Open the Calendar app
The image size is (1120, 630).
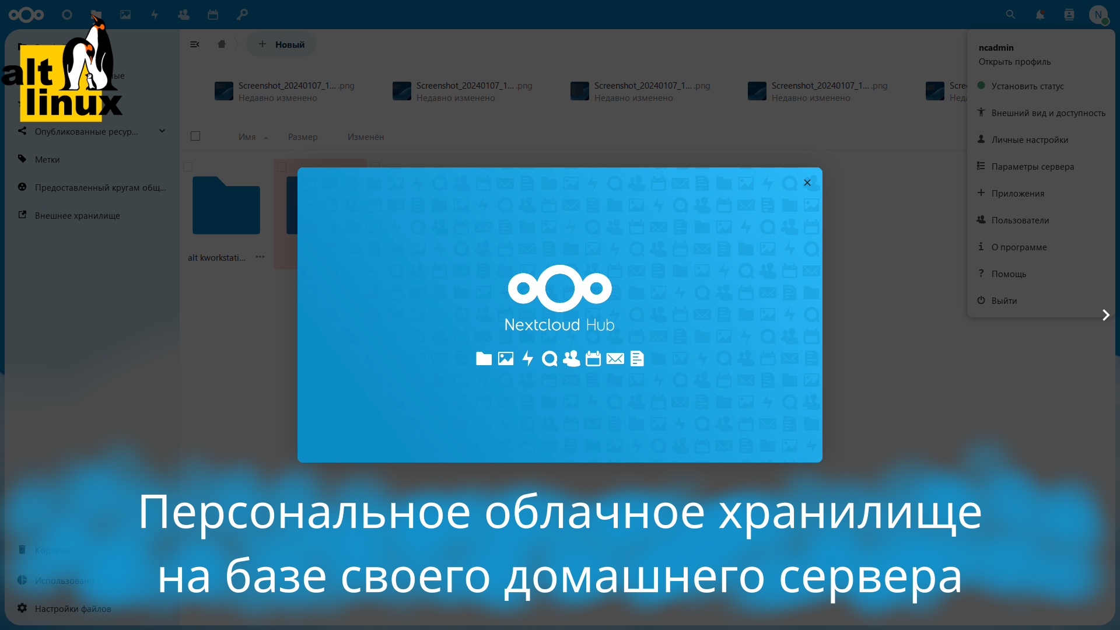[212, 14]
